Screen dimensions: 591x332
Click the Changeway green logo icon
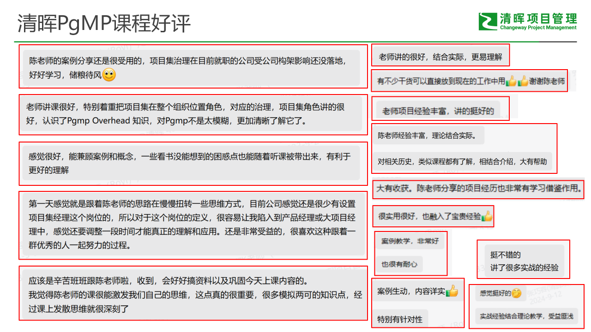click(488, 22)
